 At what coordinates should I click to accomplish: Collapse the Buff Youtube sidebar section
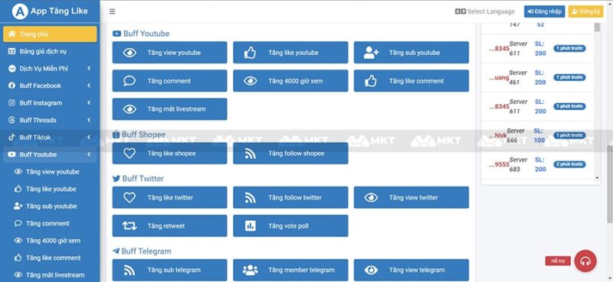pos(50,154)
